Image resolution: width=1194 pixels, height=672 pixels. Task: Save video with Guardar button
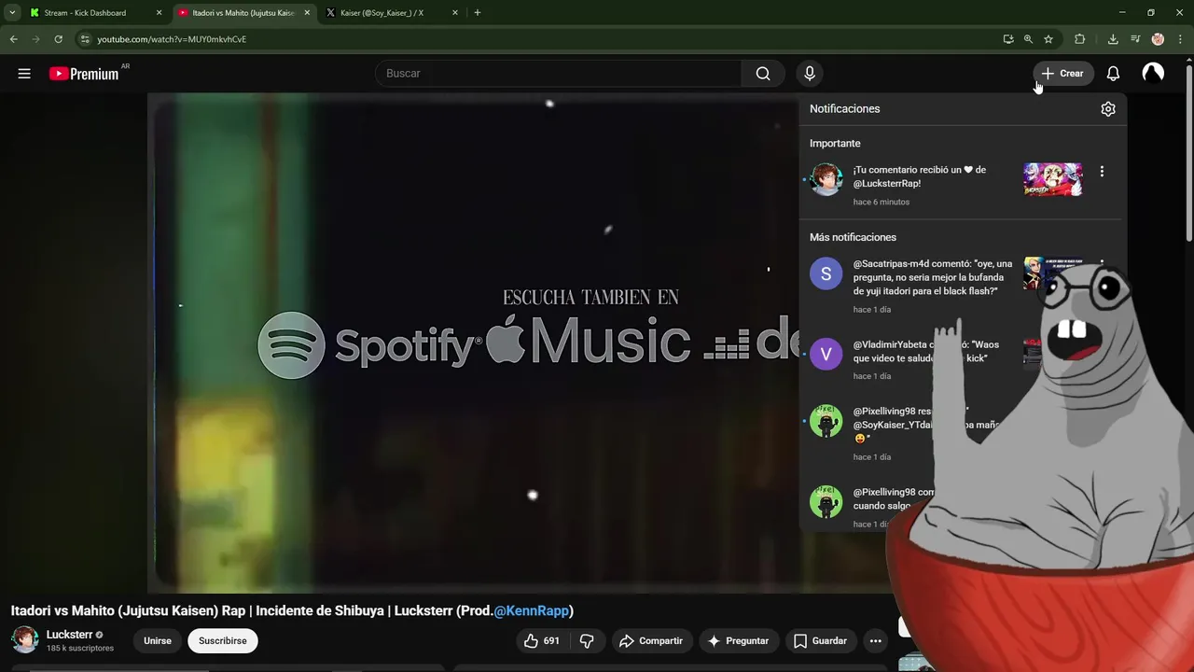click(x=820, y=641)
